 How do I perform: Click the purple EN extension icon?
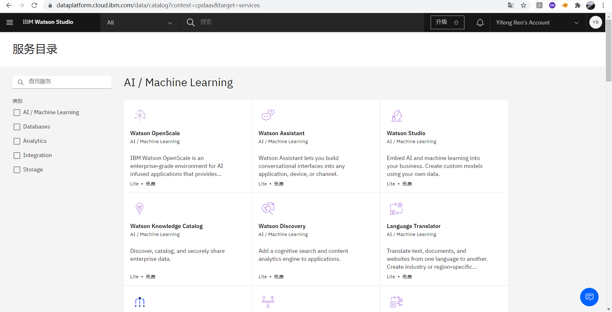552,5
